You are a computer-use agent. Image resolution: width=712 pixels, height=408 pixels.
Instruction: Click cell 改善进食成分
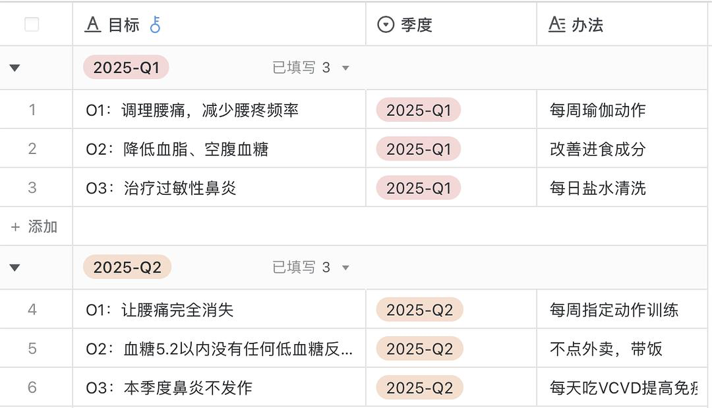(622, 149)
